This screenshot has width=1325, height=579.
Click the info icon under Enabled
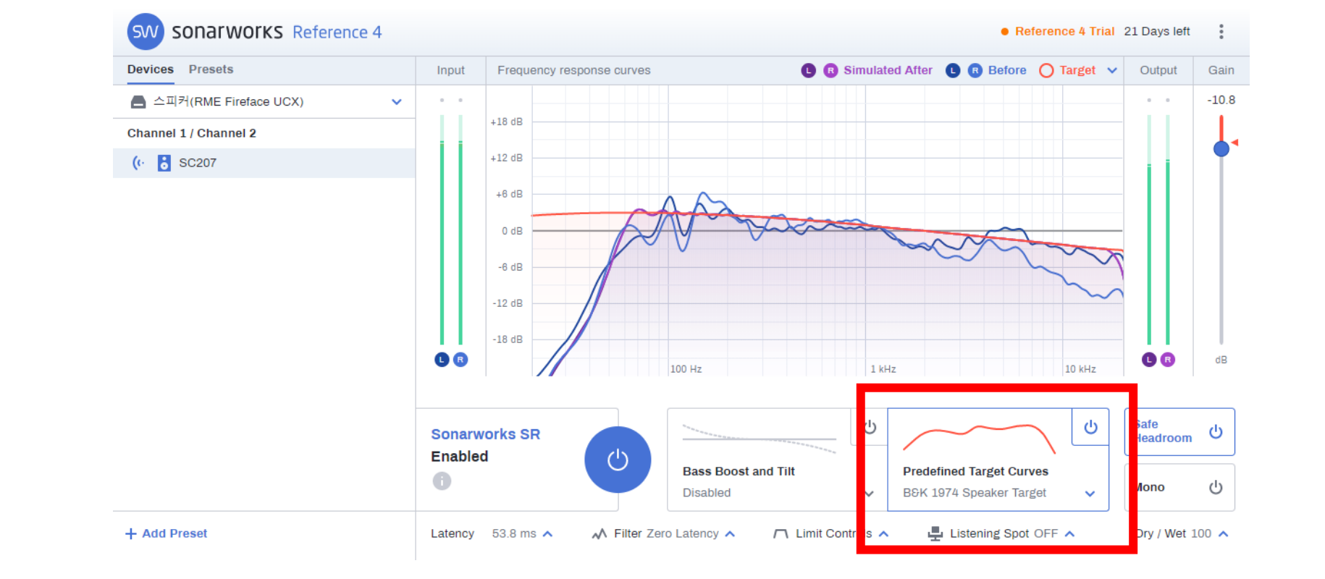(x=442, y=481)
